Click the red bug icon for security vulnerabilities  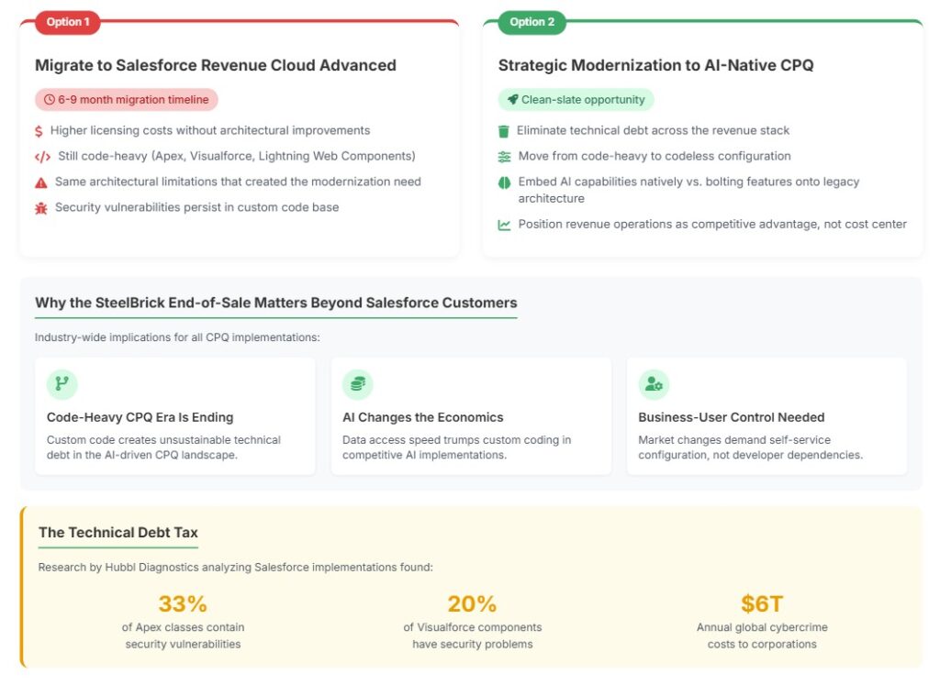[x=41, y=208]
